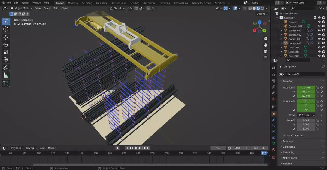Open the File menu
The height and width of the screenshot is (170, 327).
point(9,3)
